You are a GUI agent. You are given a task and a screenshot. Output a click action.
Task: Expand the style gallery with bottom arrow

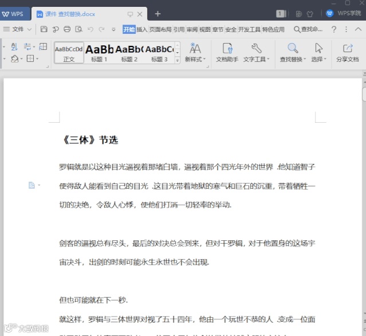[178, 60]
